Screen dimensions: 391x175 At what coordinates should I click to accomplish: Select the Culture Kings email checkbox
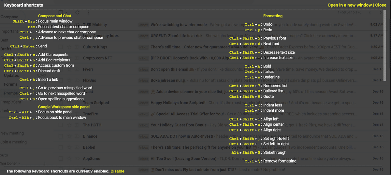click(61, 47)
